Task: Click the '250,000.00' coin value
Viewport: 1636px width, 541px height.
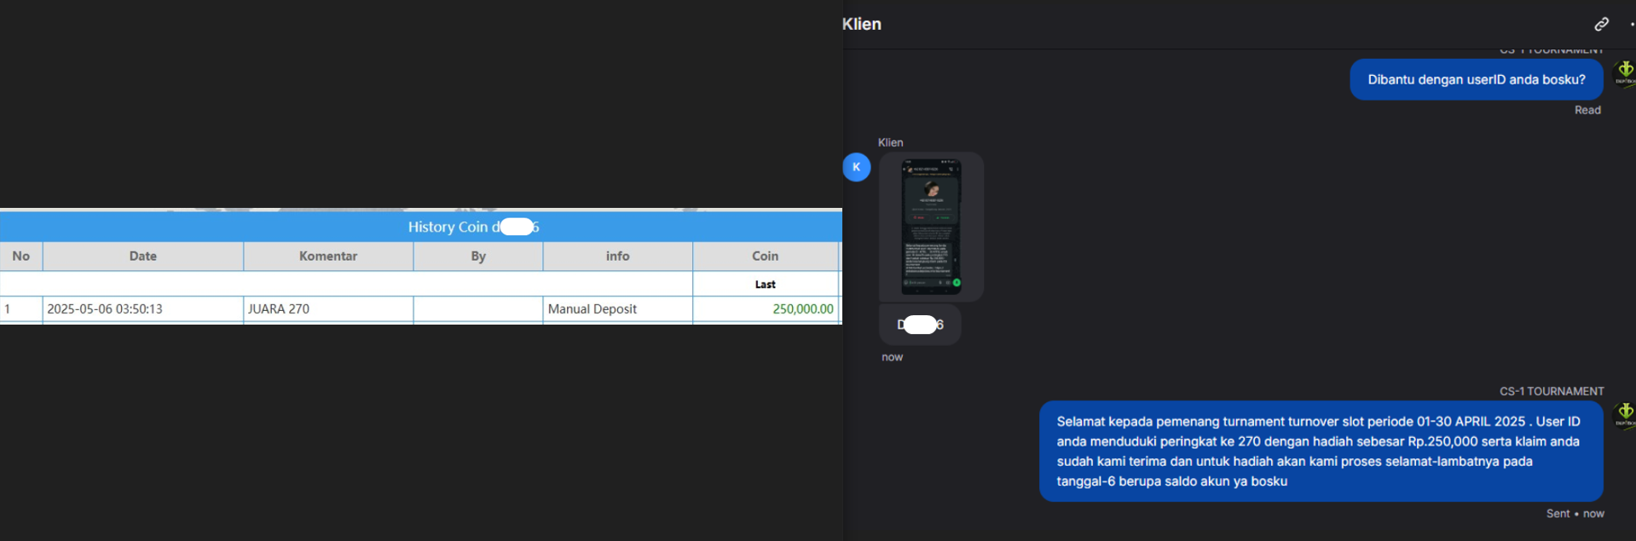Action: point(803,309)
